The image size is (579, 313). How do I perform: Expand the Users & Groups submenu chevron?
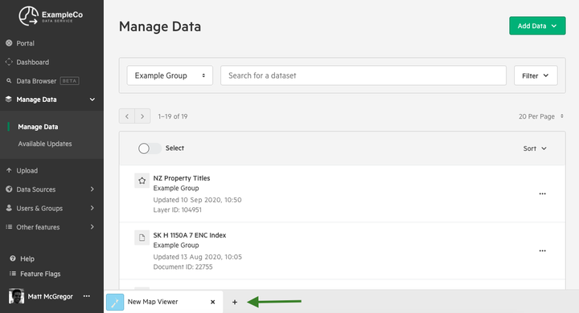click(x=92, y=208)
